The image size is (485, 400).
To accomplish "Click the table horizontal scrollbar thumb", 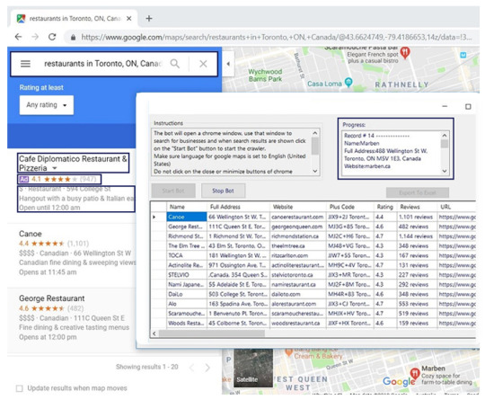I will (x=212, y=333).
